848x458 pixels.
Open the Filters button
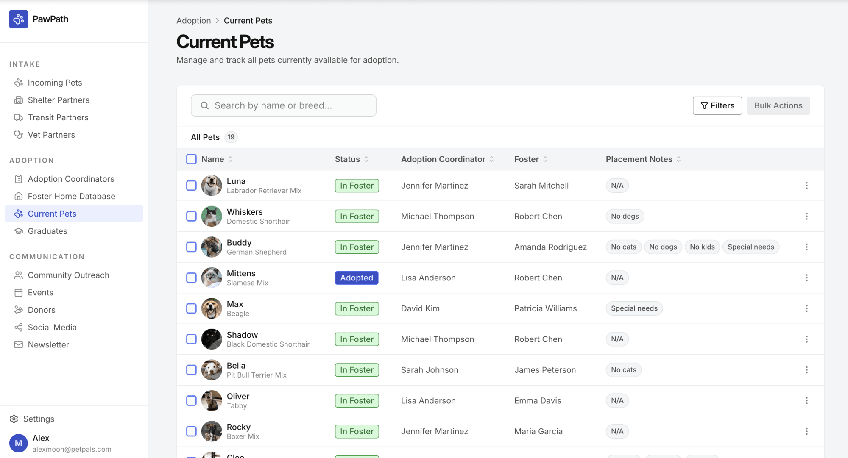click(717, 105)
